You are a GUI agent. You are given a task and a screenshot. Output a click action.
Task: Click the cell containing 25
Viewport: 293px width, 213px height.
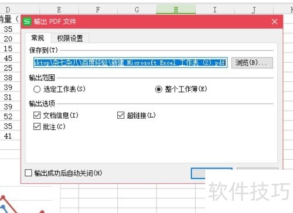[10, 68]
